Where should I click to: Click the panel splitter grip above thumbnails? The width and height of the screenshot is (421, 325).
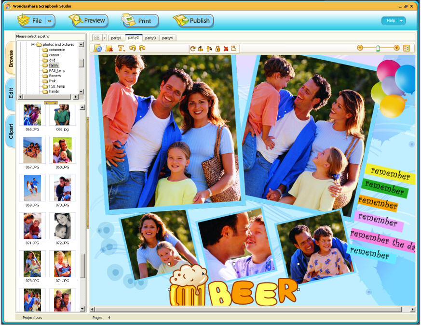tap(51, 103)
